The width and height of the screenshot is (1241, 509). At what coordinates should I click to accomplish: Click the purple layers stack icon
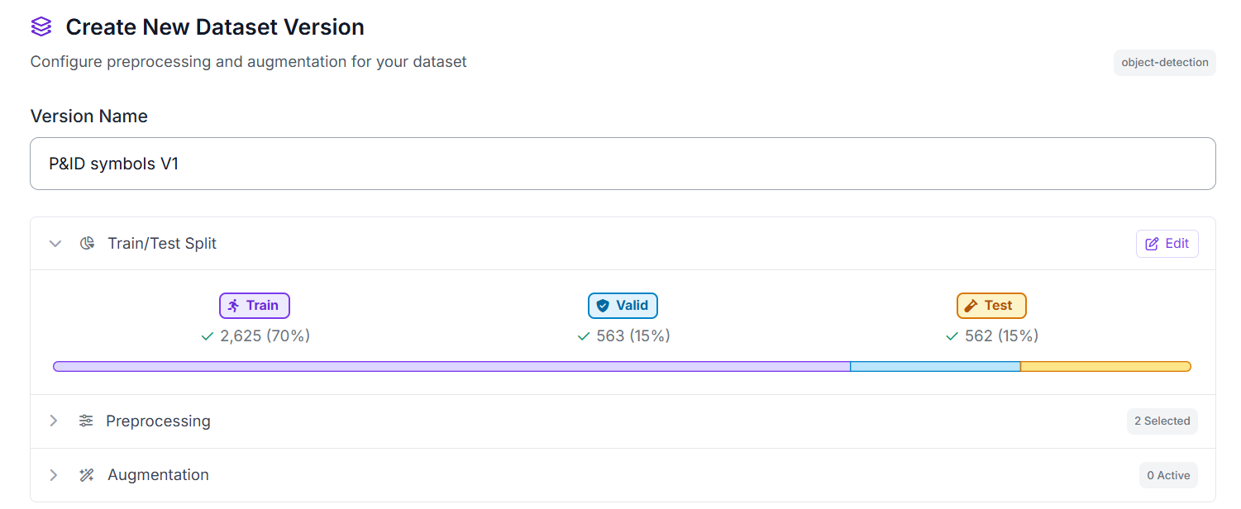pos(41,26)
